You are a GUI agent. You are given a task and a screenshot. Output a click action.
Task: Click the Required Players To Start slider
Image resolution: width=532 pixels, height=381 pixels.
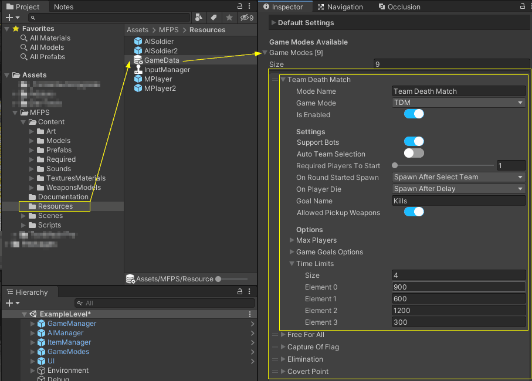pyautogui.click(x=443, y=166)
